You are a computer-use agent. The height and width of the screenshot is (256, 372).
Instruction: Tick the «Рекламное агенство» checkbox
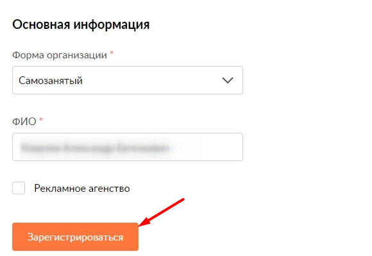[19, 188]
